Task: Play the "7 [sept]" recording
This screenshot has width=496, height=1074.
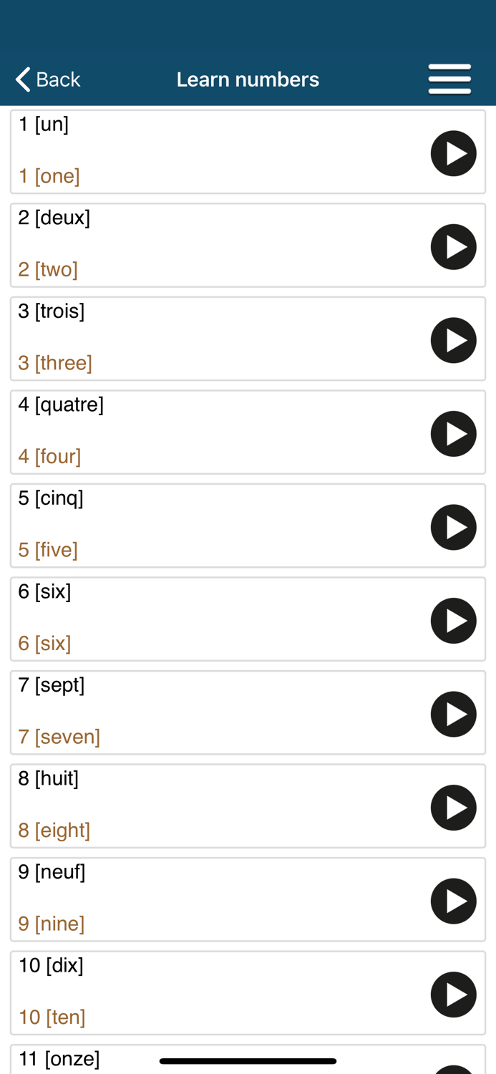Action: coord(454,714)
